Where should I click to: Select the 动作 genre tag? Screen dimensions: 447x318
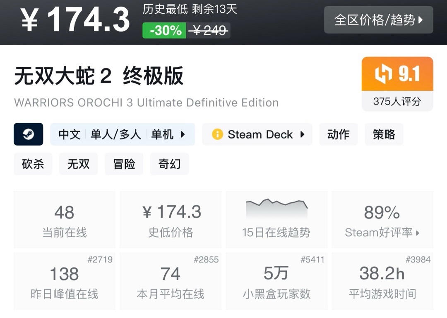(x=338, y=134)
